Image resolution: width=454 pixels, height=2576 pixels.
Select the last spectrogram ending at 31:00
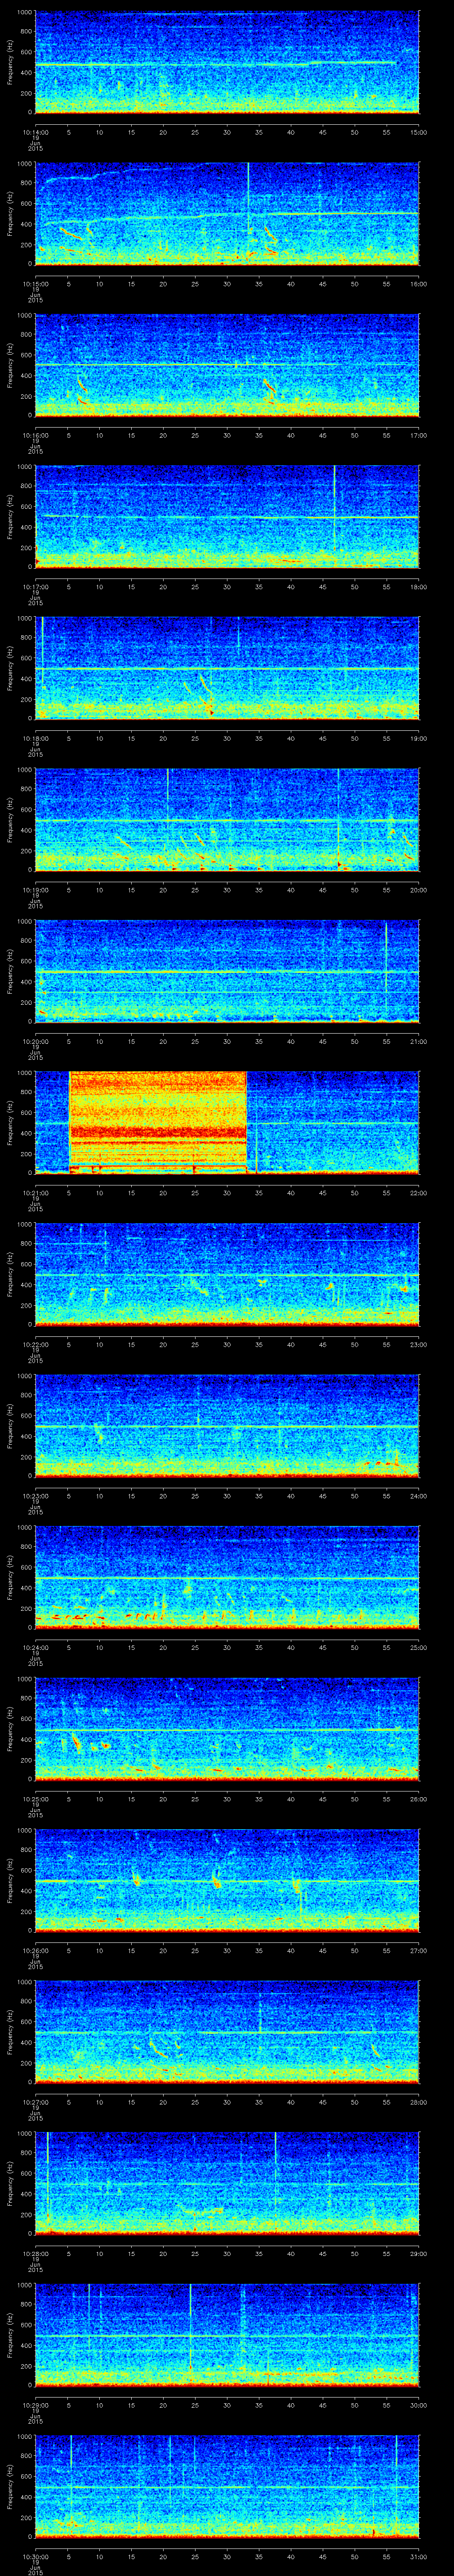[x=227, y=2486]
